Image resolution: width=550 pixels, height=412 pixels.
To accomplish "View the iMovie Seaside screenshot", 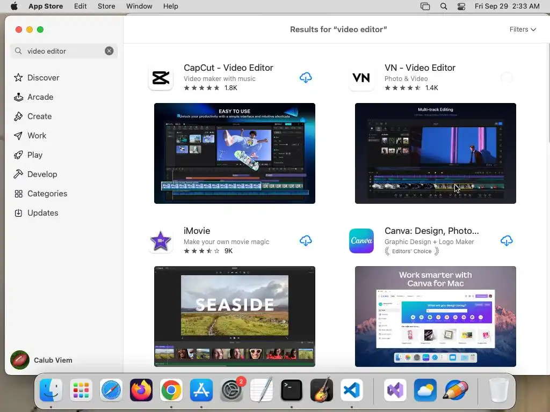I will coord(235,317).
